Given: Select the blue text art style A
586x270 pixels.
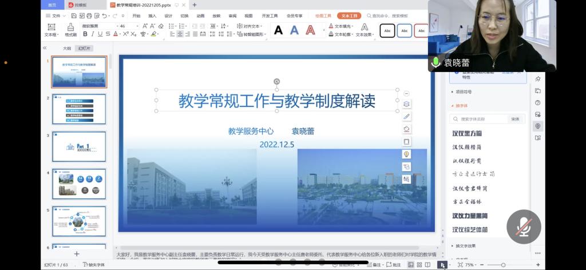Looking at the screenshot, I should (x=294, y=30).
